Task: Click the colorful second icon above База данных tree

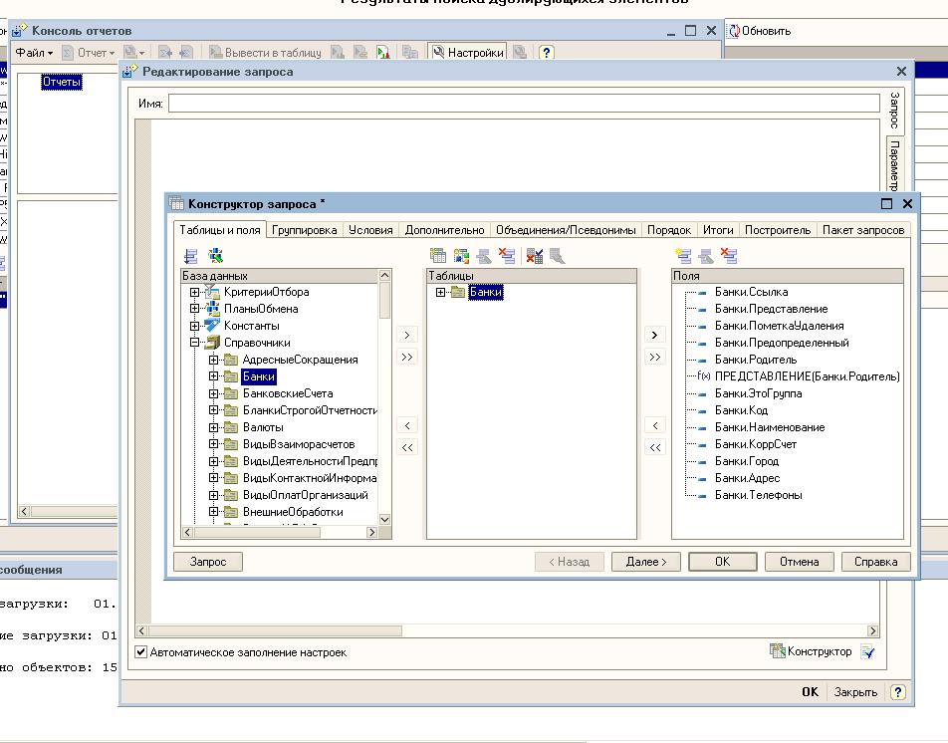Action: click(x=215, y=256)
